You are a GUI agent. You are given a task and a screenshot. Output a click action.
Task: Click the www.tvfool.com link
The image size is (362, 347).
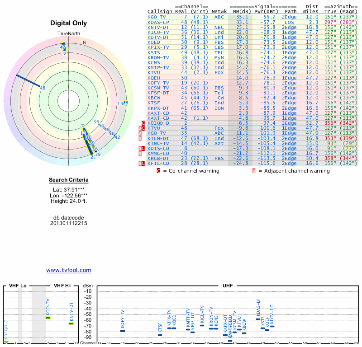point(68,270)
